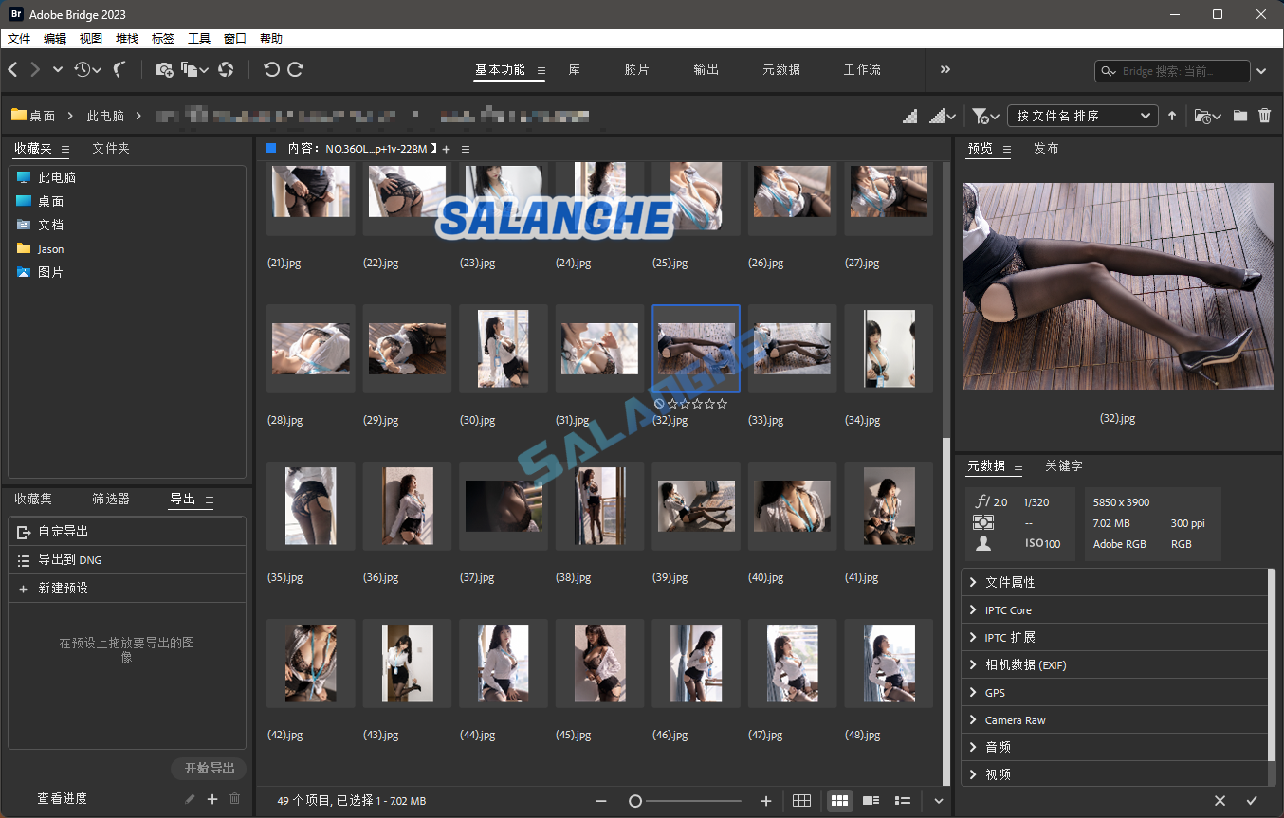Click the 开始导出 button
The image size is (1284, 818).
tap(209, 768)
